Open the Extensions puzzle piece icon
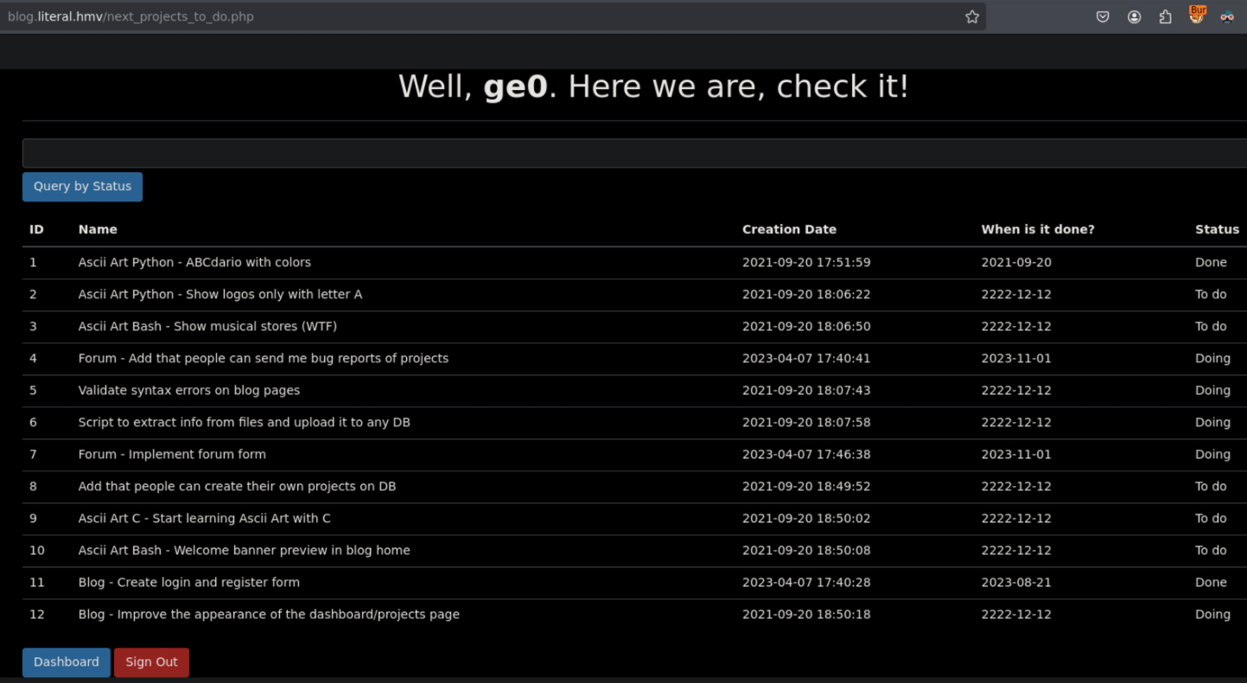Screen dimensions: 1247x683 tap(1165, 16)
